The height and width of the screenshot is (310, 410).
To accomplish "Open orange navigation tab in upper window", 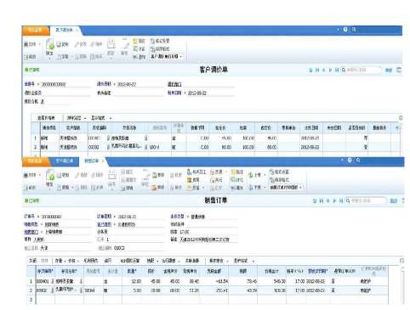I will tap(35, 30).
